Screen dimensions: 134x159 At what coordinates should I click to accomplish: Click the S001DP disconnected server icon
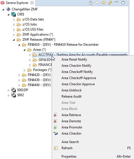point(13,90)
